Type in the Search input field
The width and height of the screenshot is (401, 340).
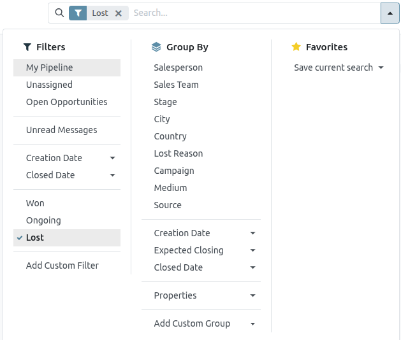tap(255, 13)
